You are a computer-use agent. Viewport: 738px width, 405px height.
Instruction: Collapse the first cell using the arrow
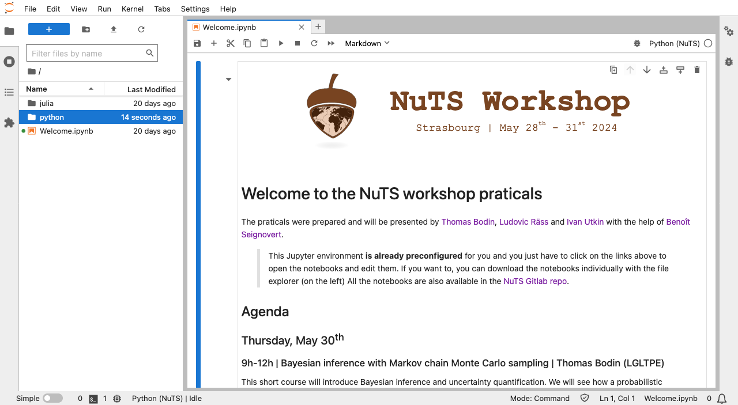tap(228, 80)
